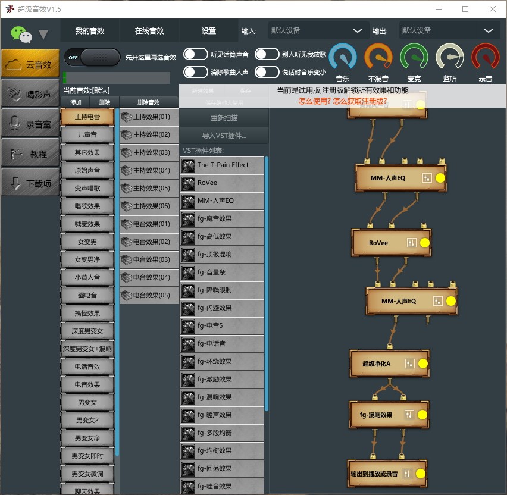The image size is (507, 495).
Task: Click the 删除音效 button
Action: (x=148, y=102)
